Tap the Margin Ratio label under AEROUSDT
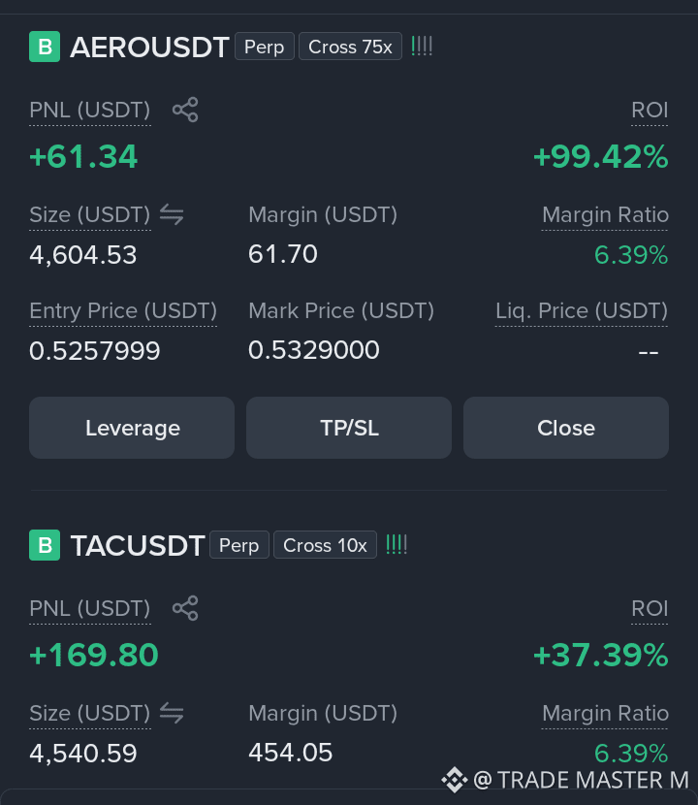The height and width of the screenshot is (805, 698). 605,215
